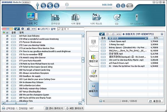Switch to 나의PC side tab
167x112 pixels.
[94, 44]
